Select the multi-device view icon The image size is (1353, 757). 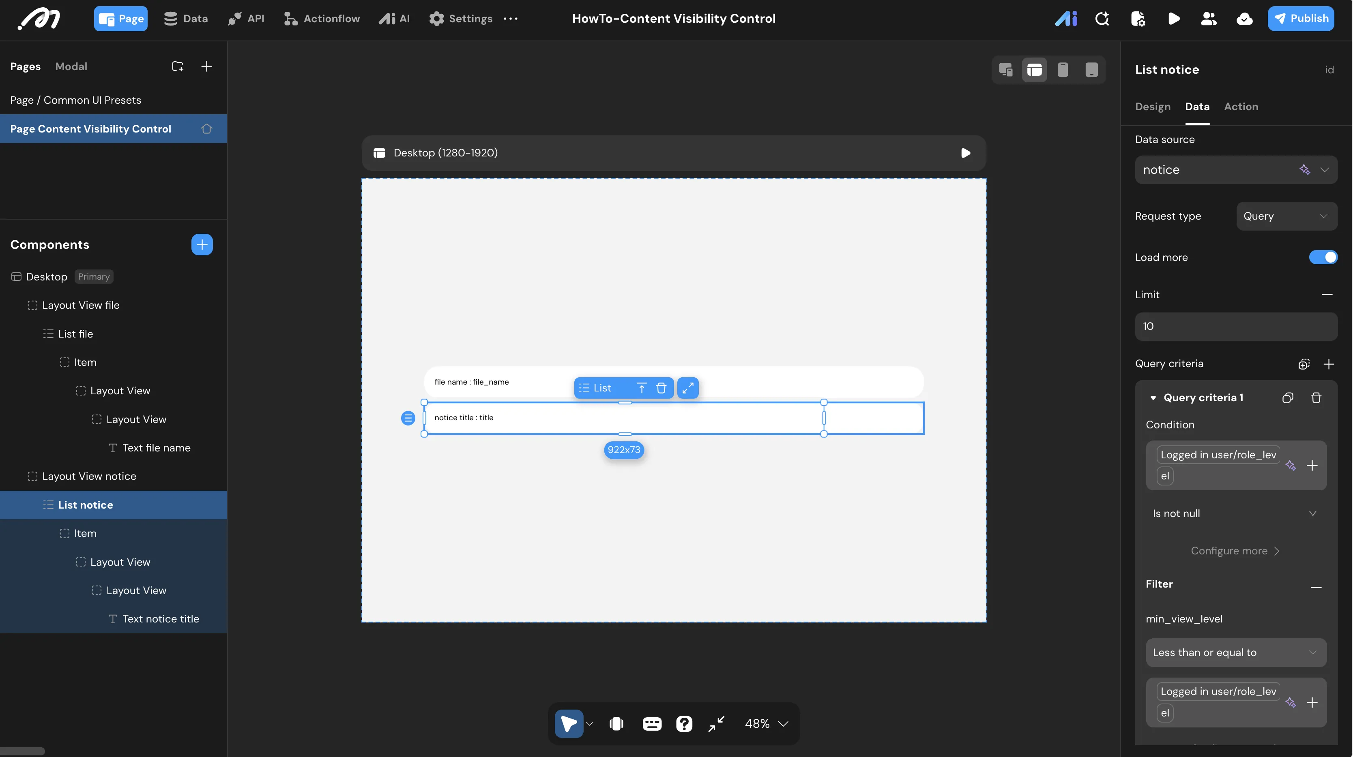(x=1006, y=70)
